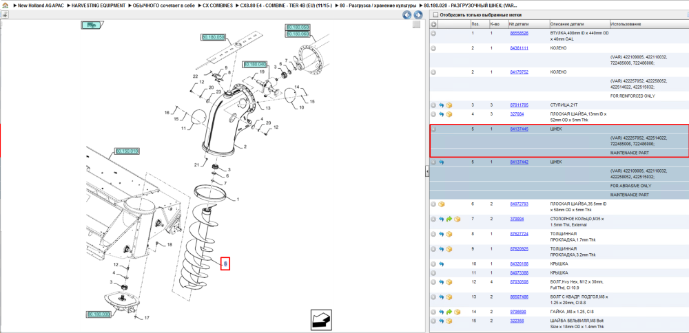Image resolution: width=689 pixels, height=333 pixels.
Task: Click yellow box icon for part 84072793
Action: (441, 204)
